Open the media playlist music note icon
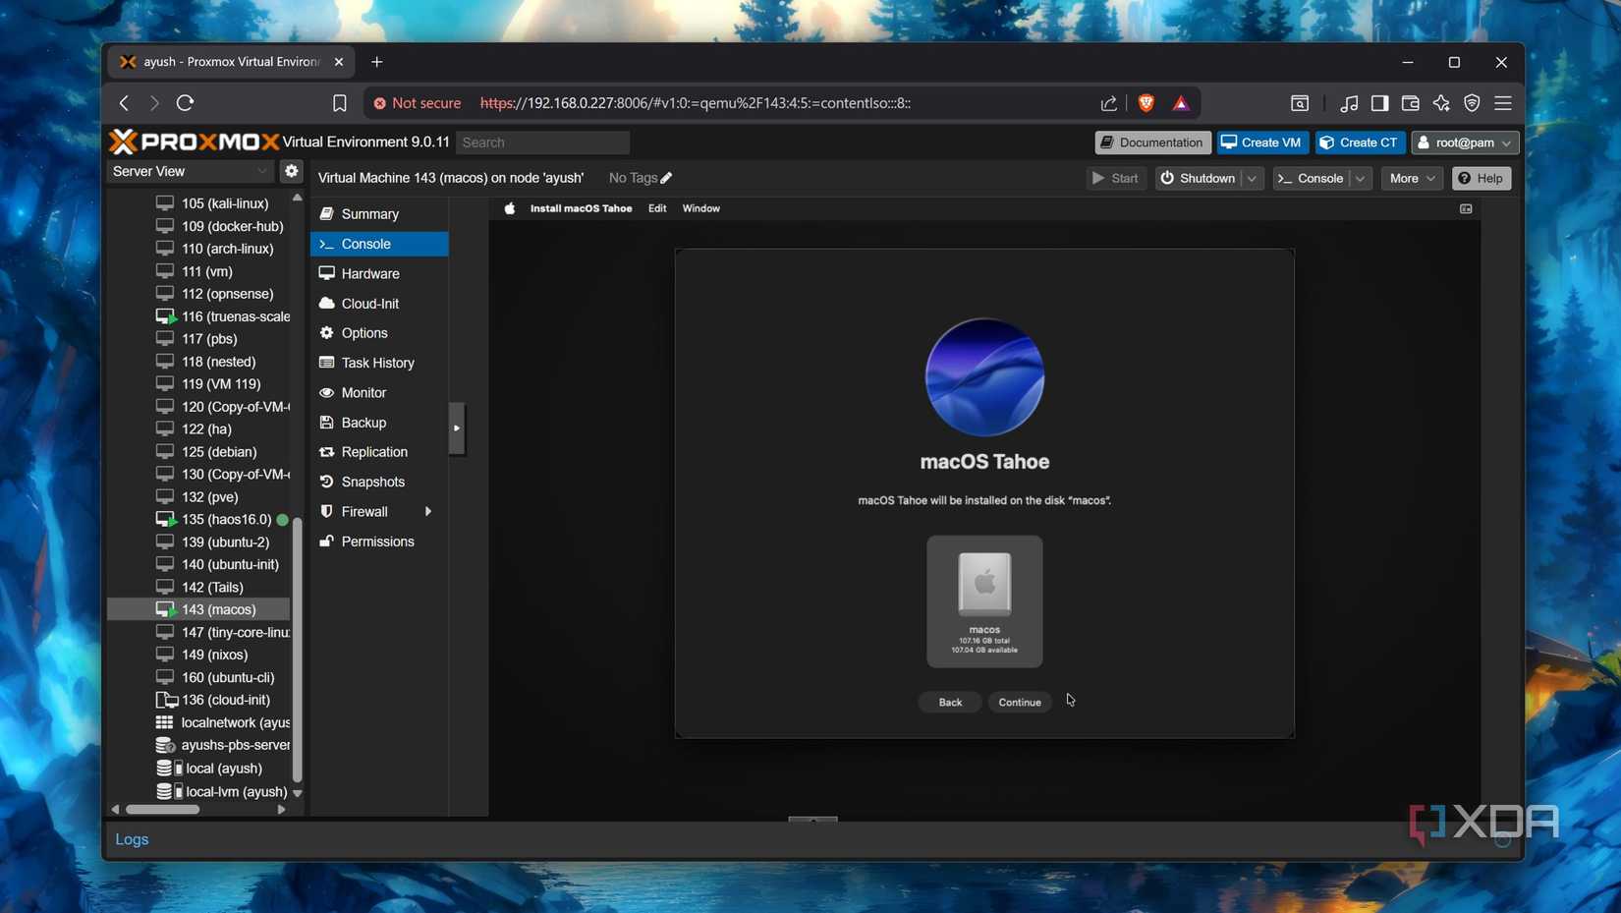The image size is (1621, 913). coord(1349,103)
